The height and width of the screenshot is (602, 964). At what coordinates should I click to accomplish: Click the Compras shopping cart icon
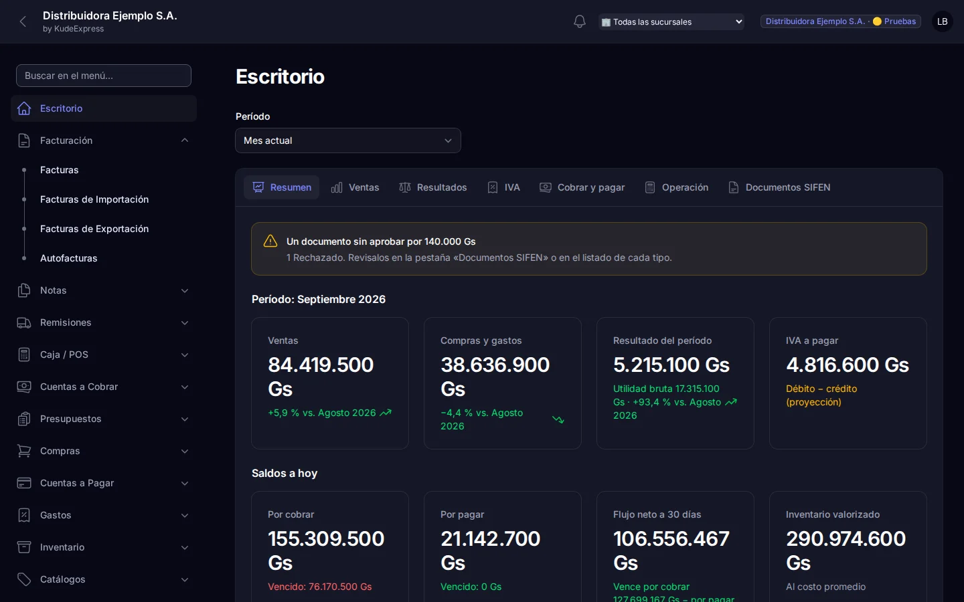click(24, 451)
